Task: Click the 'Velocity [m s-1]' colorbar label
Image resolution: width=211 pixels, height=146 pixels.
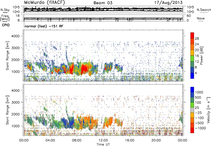Action: point(208,110)
